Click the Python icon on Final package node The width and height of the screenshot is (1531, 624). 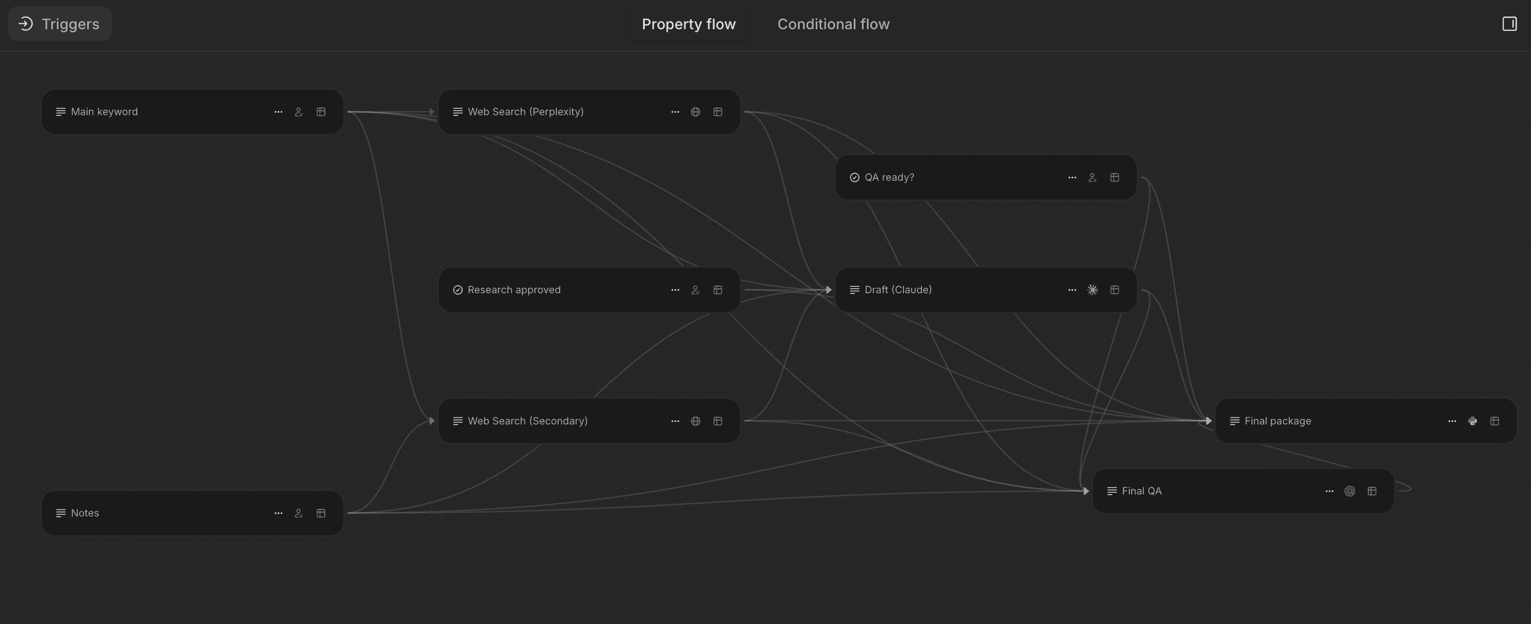coord(1473,420)
